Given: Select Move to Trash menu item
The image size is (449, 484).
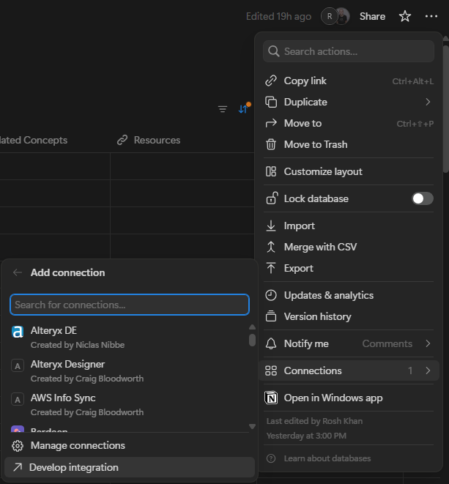Looking at the screenshot, I should (349, 144).
